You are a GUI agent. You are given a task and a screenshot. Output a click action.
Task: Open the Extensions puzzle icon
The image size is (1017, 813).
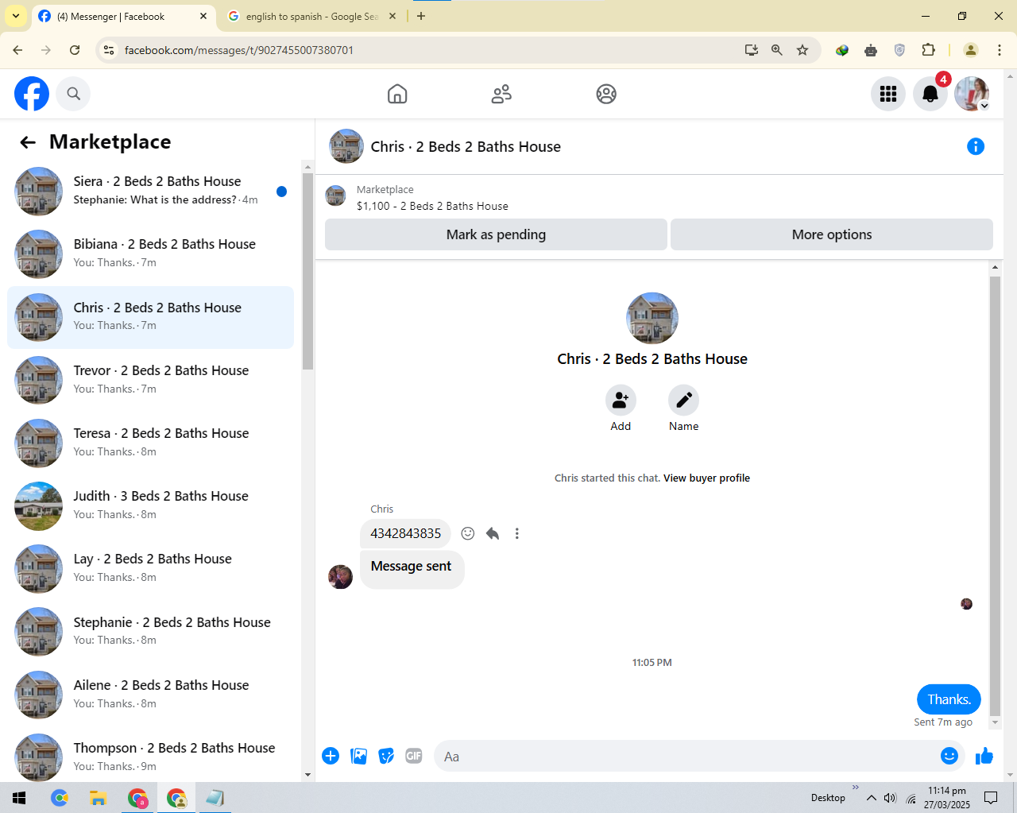coord(928,50)
